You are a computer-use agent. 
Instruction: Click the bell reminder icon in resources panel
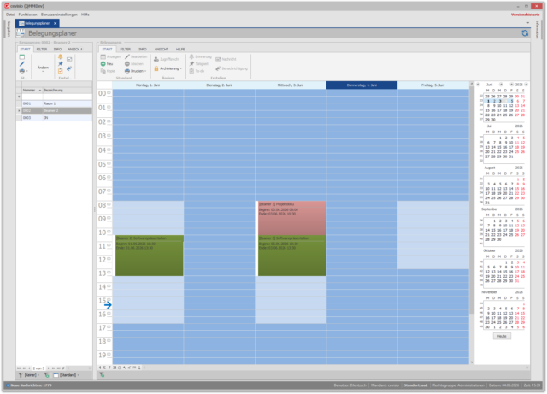tap(61, 57)
